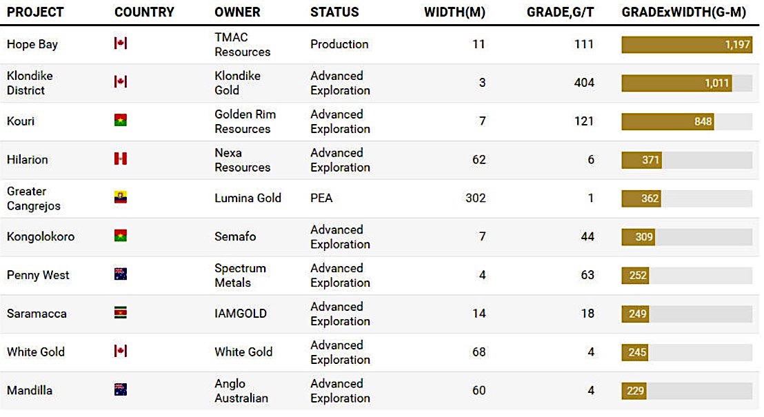Viewport: 764px width, 417px height.
Task: Click the Australia flag in Penny West row
Action: (121, 274)
